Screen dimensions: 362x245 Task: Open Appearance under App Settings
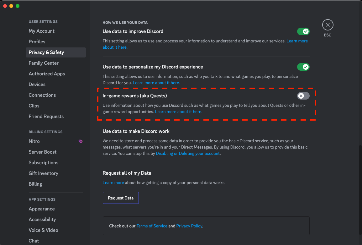click(x=42, y=209)
